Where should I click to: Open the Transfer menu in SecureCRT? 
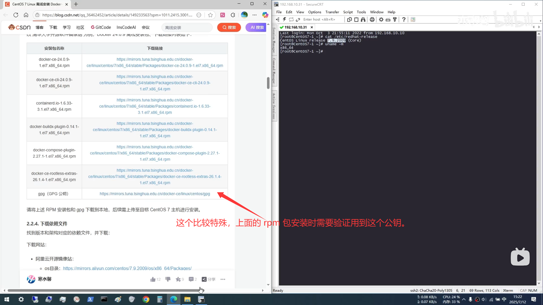click(332, 12)
